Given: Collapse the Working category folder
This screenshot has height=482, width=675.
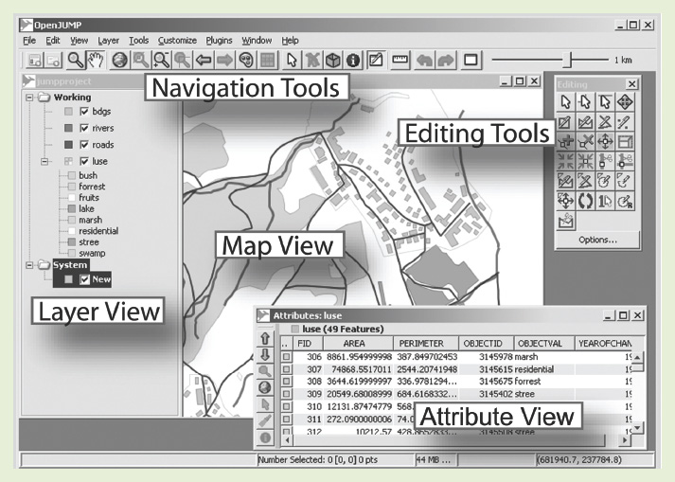Looking at the screenshot, I should pos(30,97).
